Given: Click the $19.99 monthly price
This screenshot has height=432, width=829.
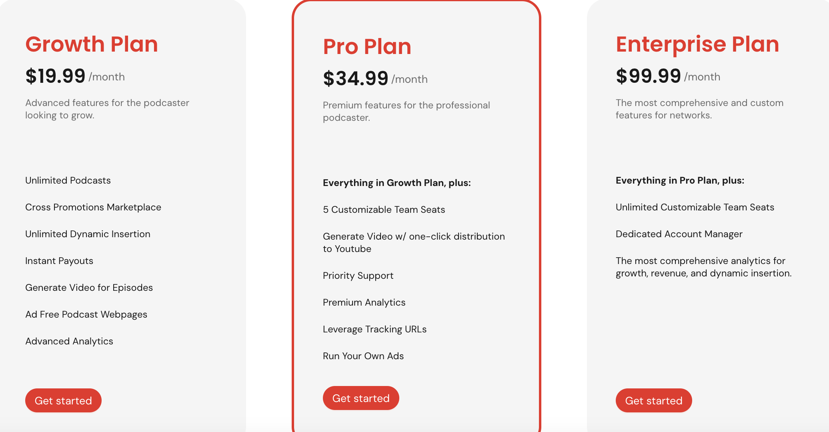Looking at the screenshot, I should pyautogui.click(x=56, y=76).
